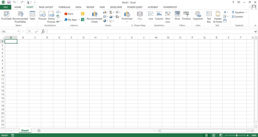Click the zoom slider handle
258x137 pixels.
click(237, 135)
